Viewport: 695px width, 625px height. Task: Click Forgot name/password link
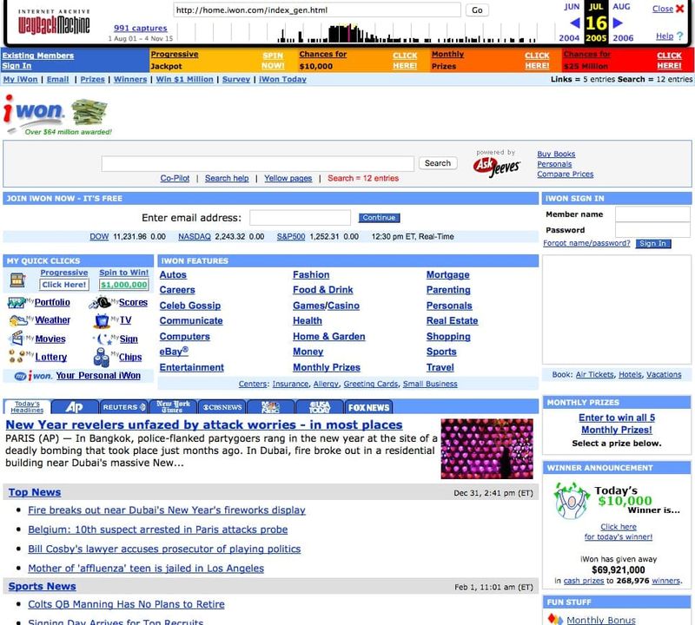(586, 243)
